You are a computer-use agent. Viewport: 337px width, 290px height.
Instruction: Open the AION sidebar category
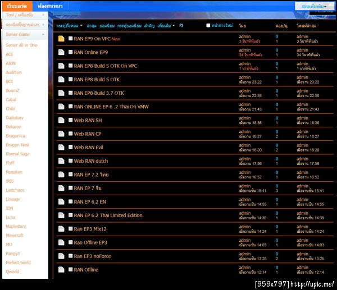pos(11,63)
